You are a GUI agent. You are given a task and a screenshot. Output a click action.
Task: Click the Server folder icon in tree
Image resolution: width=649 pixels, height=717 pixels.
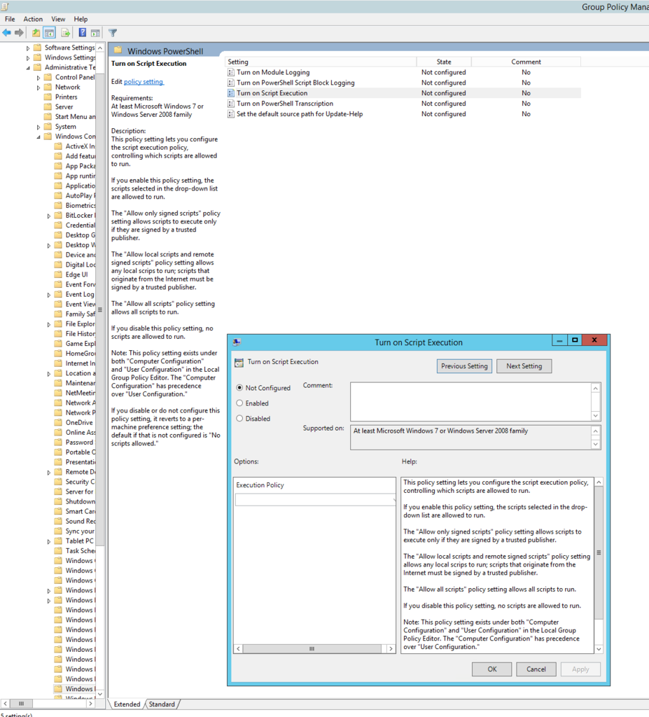point(48,106)
